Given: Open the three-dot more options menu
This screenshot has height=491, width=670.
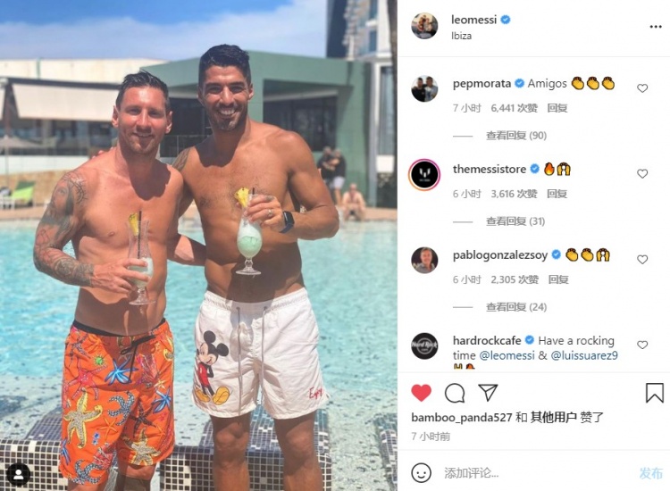Looking at the screenshot, I should [x=656, y=27].
